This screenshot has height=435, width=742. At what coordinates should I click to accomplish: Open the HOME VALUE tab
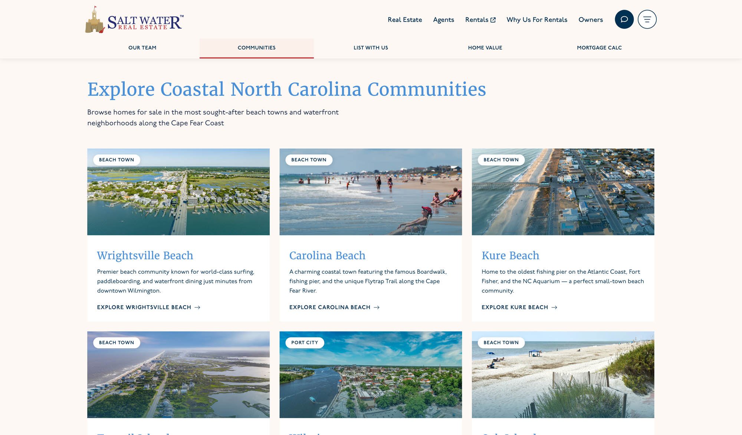point(485,47)
